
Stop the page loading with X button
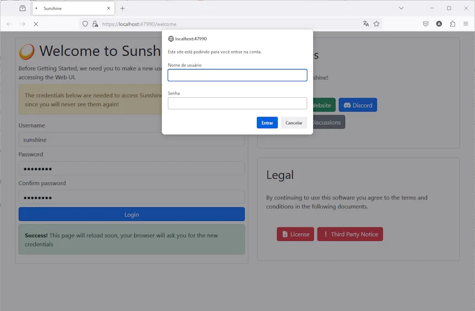pos(36,24)
